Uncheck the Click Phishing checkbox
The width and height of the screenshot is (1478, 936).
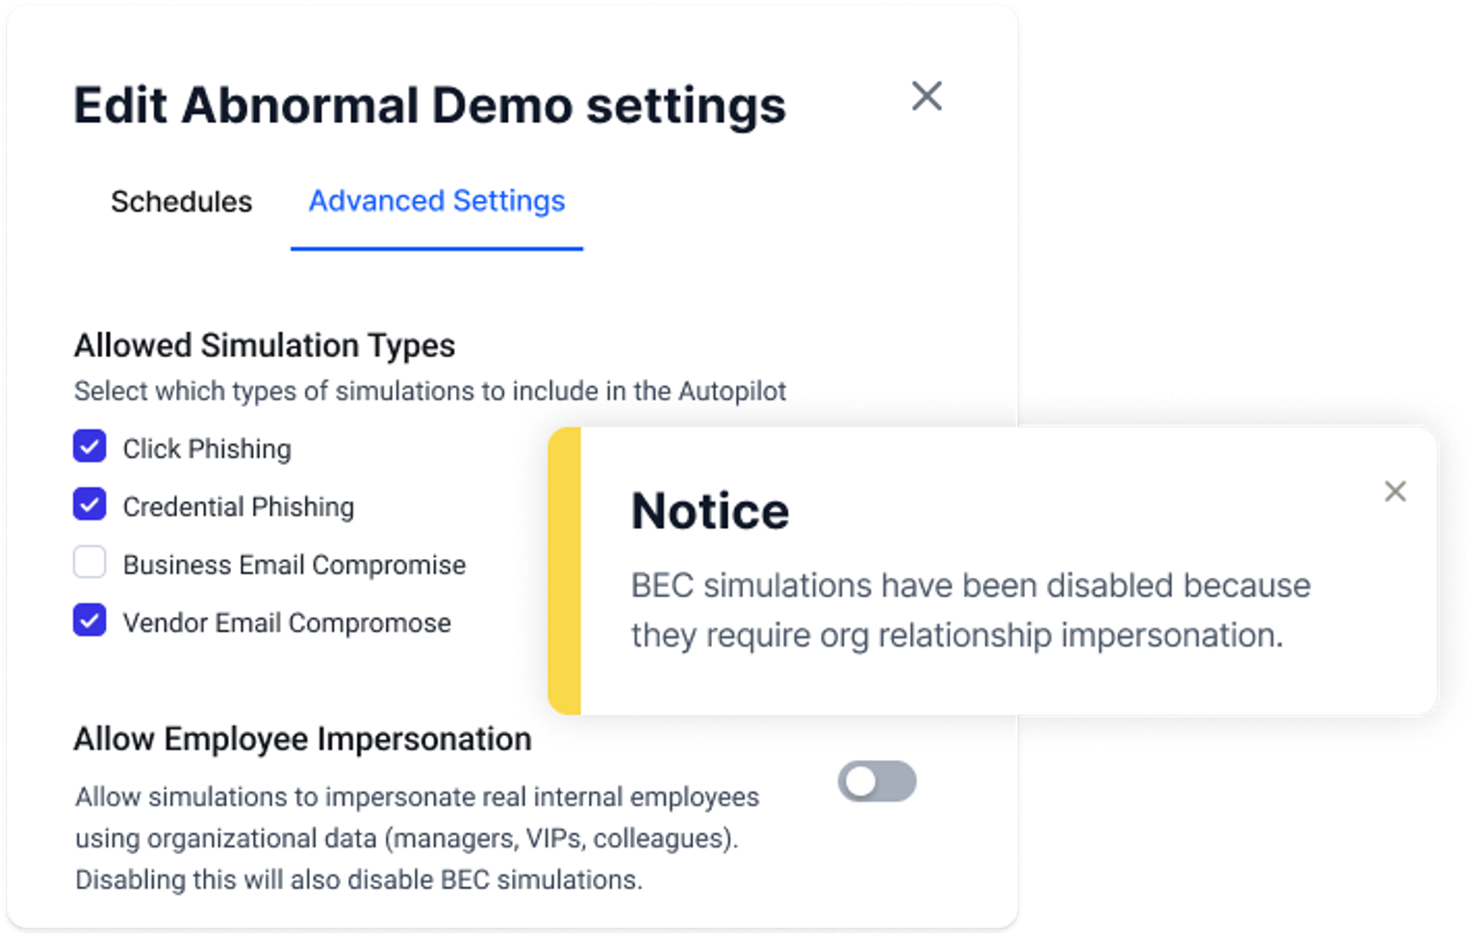(89, 446)
